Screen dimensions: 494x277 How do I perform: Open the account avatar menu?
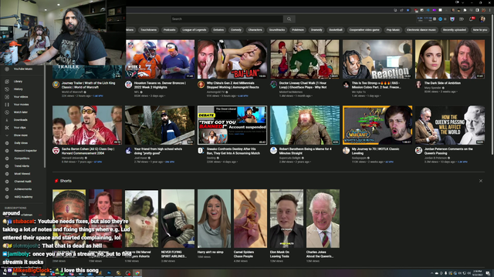pyautogui.click(x=482, y=19)
